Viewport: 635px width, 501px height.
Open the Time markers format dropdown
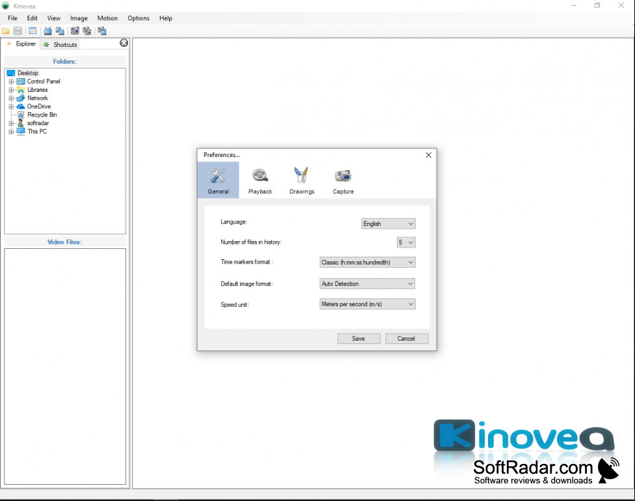click(368, 262)
